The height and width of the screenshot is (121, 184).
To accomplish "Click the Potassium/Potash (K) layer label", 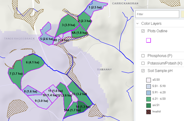I will (165, 63).
